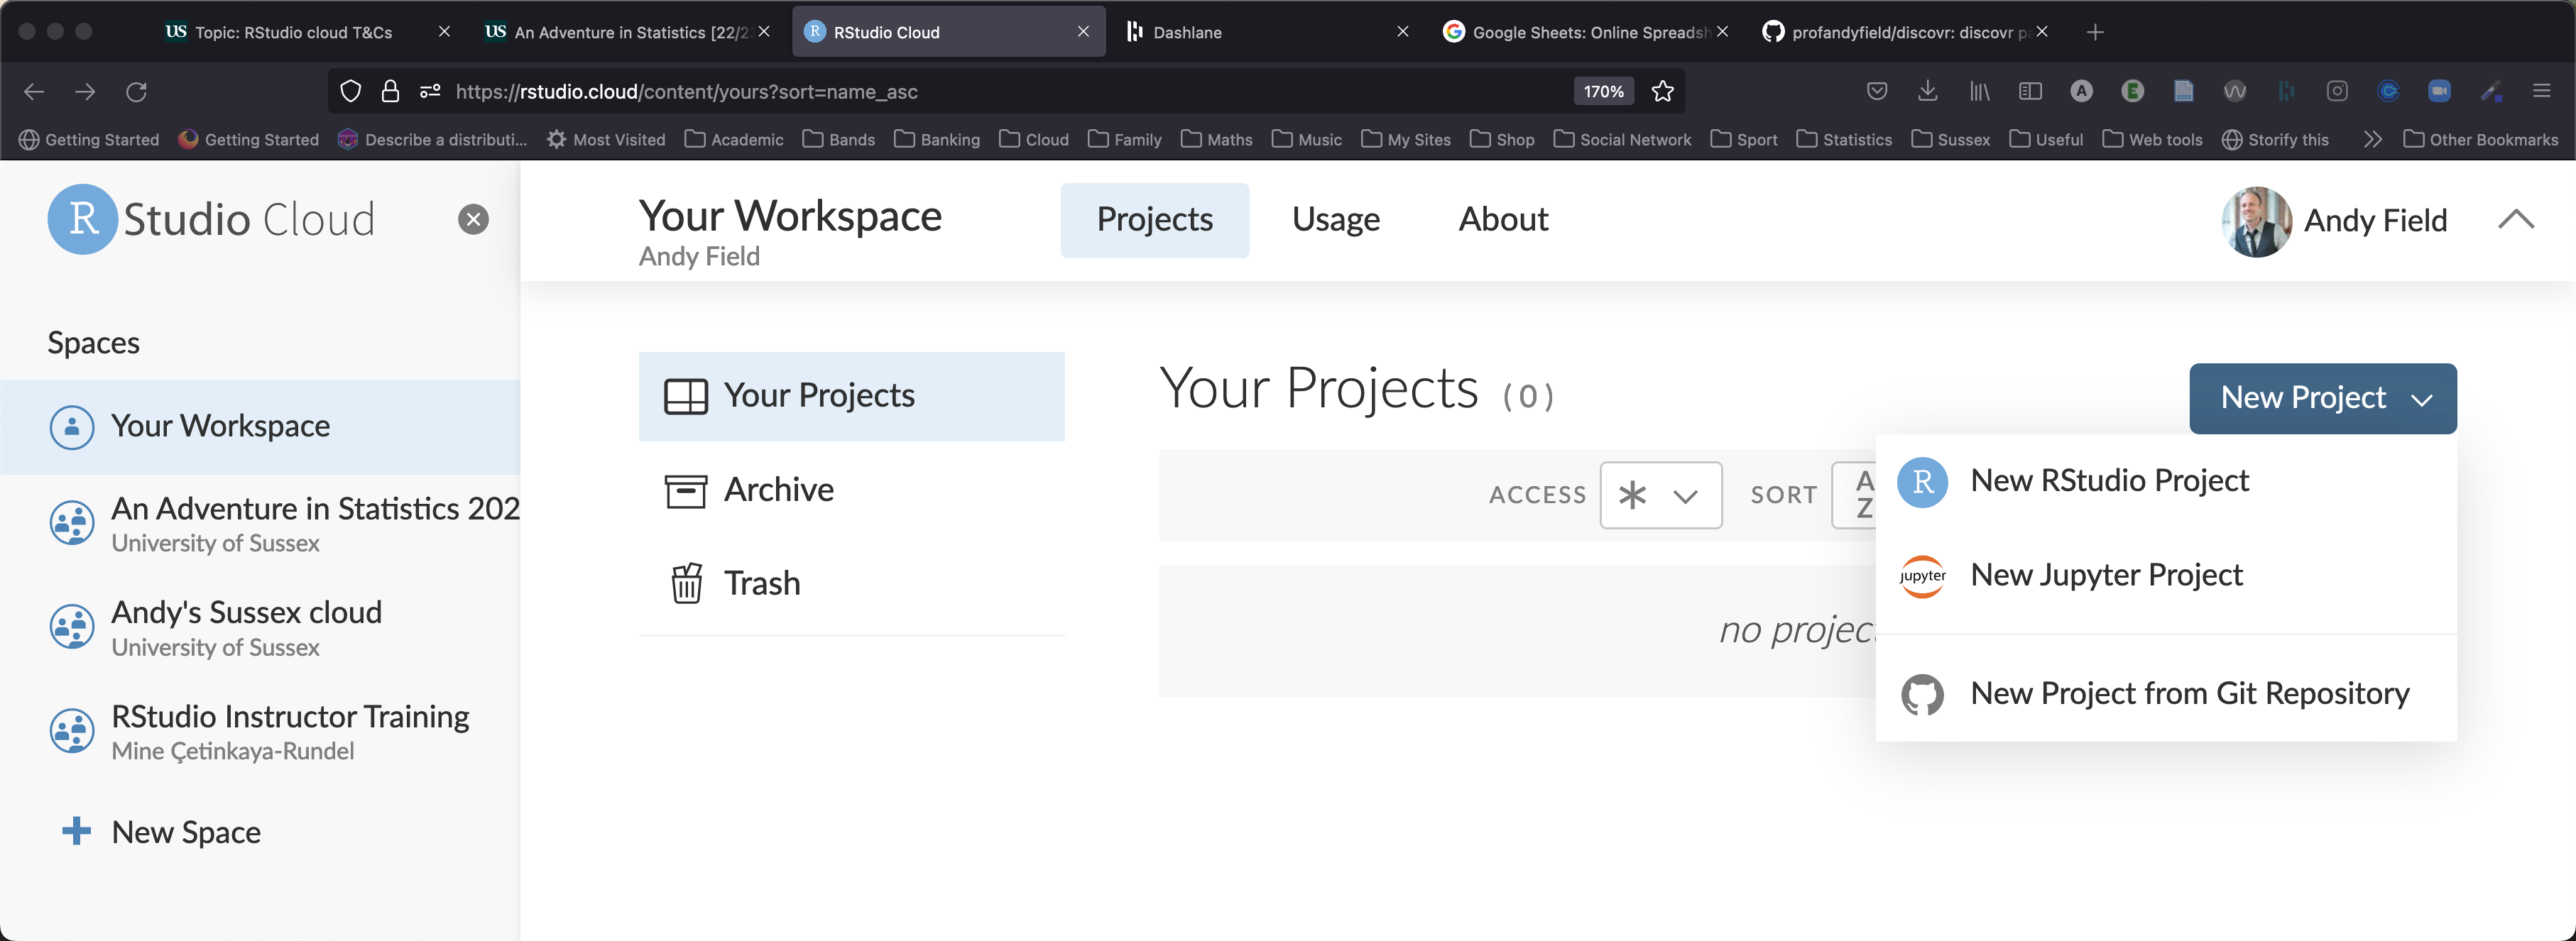
Task: Open the Statistics bookmarks folder
Action: (x=1843, y=140)
